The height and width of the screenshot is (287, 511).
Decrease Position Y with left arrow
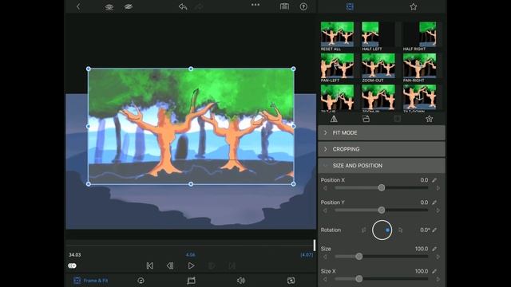click(325, 210)
